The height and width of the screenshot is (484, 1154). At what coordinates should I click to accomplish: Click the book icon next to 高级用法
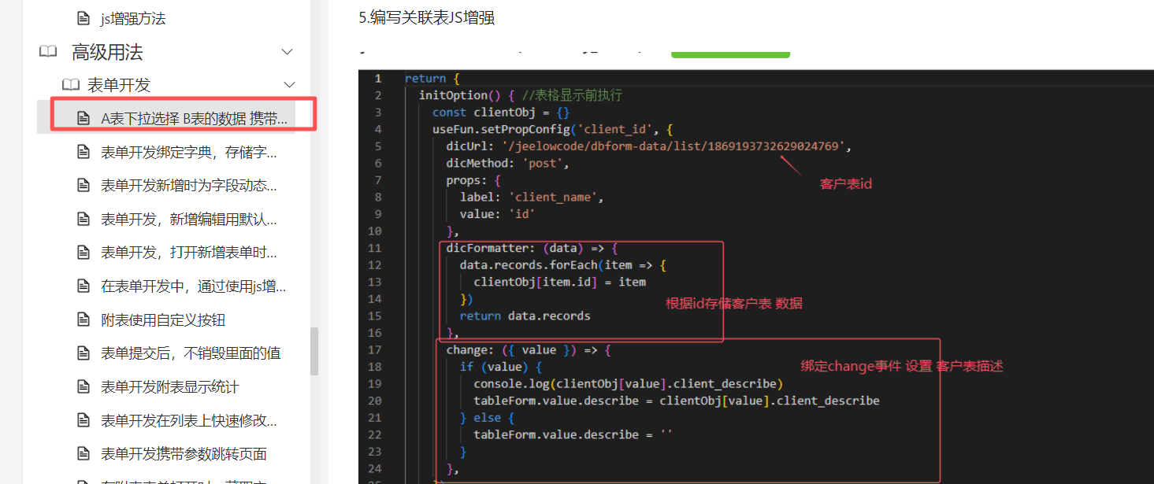(x=48, y=52)
